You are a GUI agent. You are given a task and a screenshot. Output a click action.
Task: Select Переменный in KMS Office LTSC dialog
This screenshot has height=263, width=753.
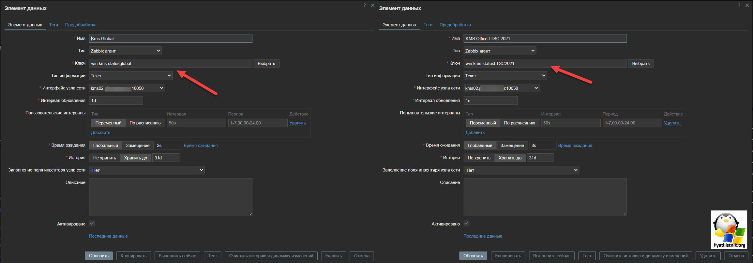[483, 123]
